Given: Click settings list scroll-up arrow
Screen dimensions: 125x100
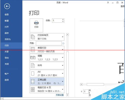Looking at the screenshot, I should (x=67, y=35).
